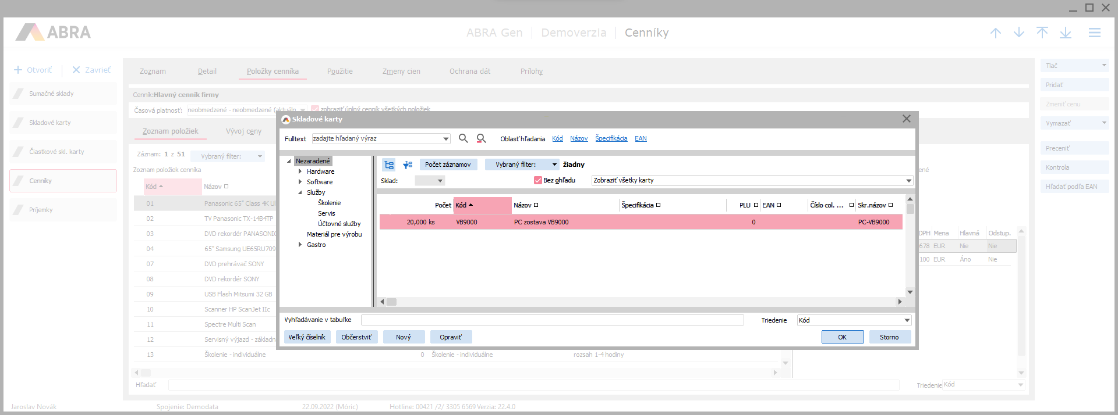1118x415 pixels.
Task: Toggle the tree structure view icon
Action: point(389,164)
